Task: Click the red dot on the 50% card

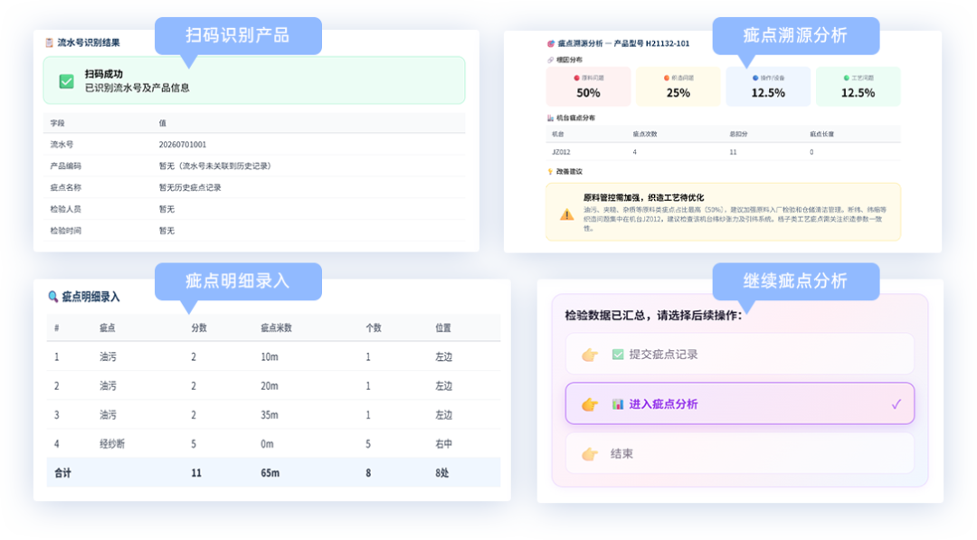Action: 576,78
